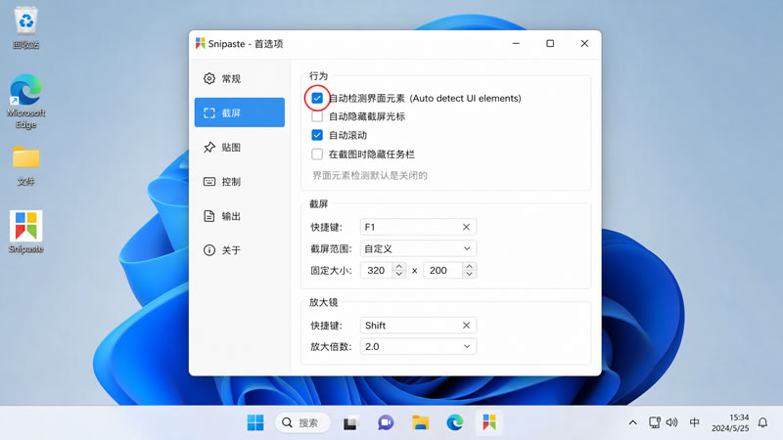The image size is (783, 440).
Task: Decrease the fixed height 200 value
Action: pos(470,275)
